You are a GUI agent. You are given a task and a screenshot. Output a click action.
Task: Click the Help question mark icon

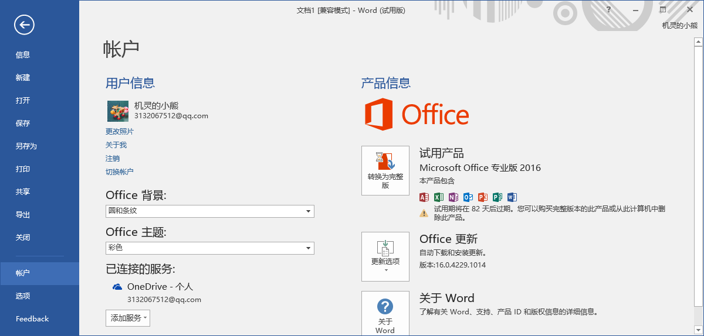pyautogui.click(x=608, y=10)
